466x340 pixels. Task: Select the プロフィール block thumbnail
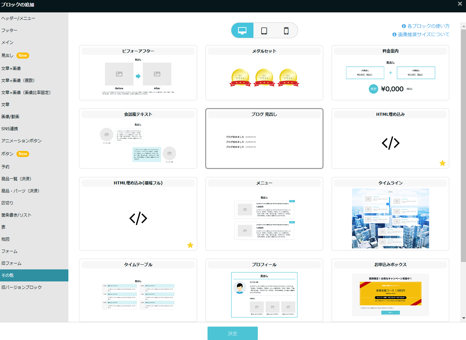pyautogui.click(x=264, y=294)
